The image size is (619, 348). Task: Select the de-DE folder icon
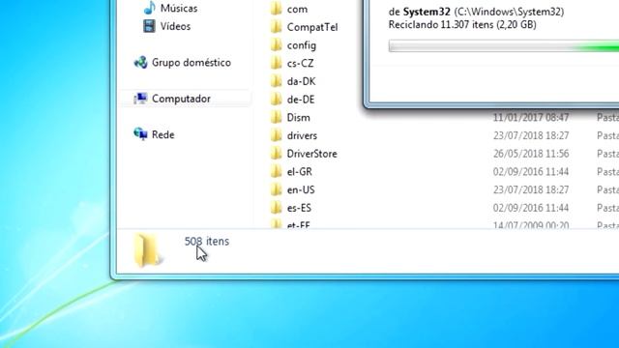[277, 100]
